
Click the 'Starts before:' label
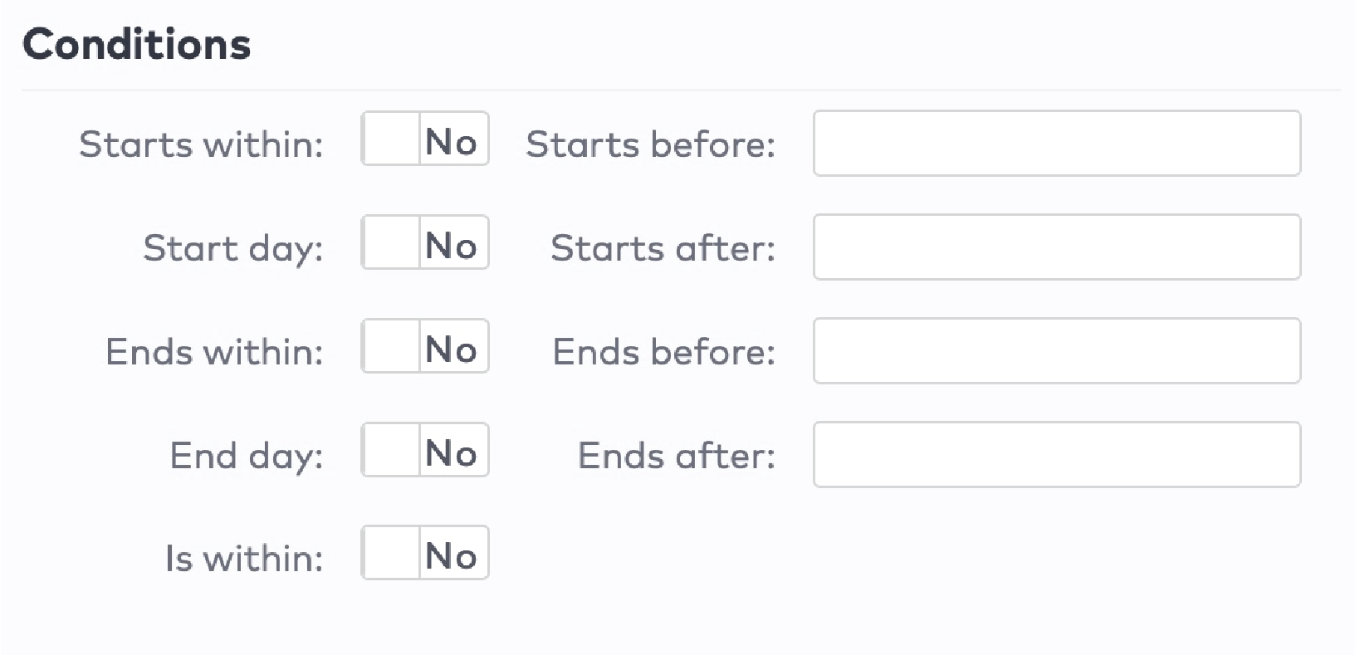pyautogui.click(x=651, y=144)
